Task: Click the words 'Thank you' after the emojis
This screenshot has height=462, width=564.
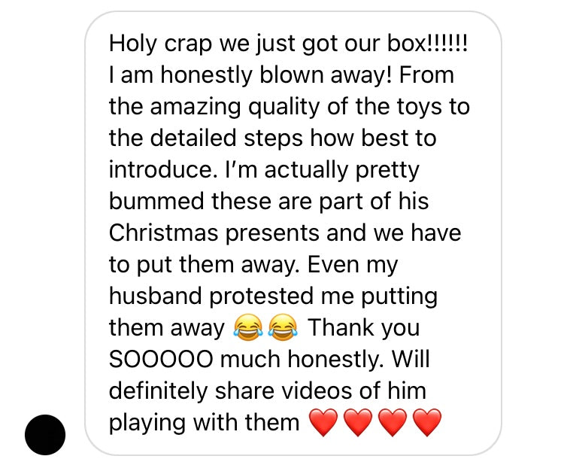Action: [364, 328]
